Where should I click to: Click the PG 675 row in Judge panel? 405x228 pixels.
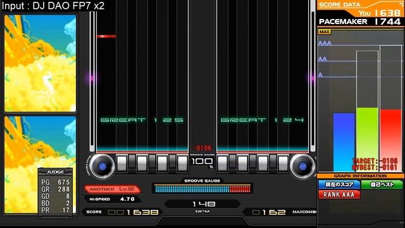point(55,182)
